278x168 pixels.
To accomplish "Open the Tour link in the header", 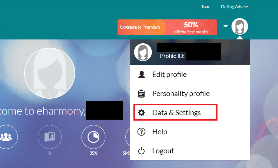I will [205, 7].
